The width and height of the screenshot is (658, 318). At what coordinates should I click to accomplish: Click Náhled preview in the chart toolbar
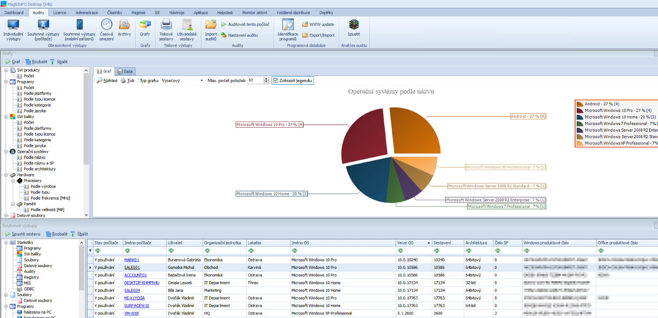pyautogui.click(x=107, y=81)
